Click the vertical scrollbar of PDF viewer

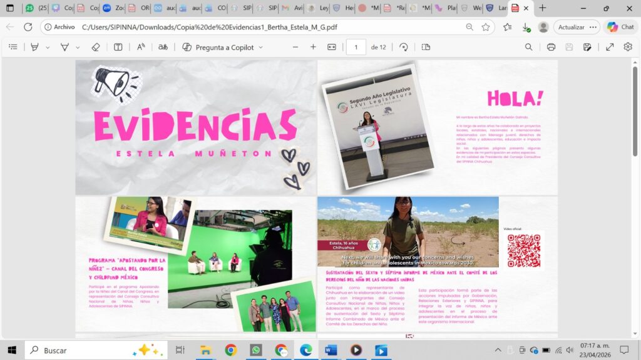point(635,187)
